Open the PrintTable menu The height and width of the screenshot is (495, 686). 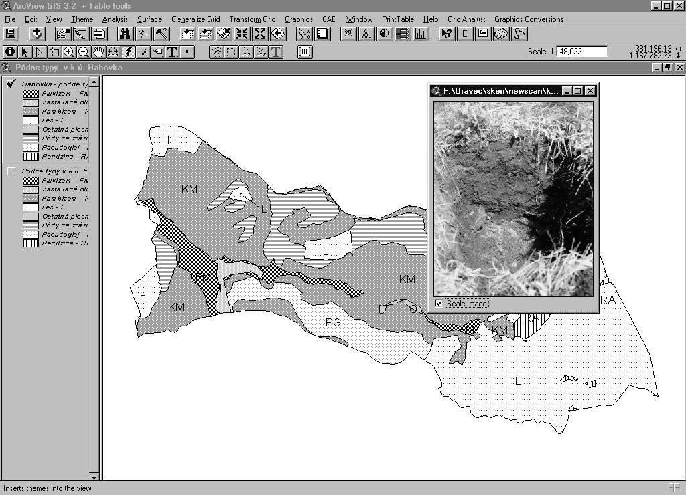398,19
